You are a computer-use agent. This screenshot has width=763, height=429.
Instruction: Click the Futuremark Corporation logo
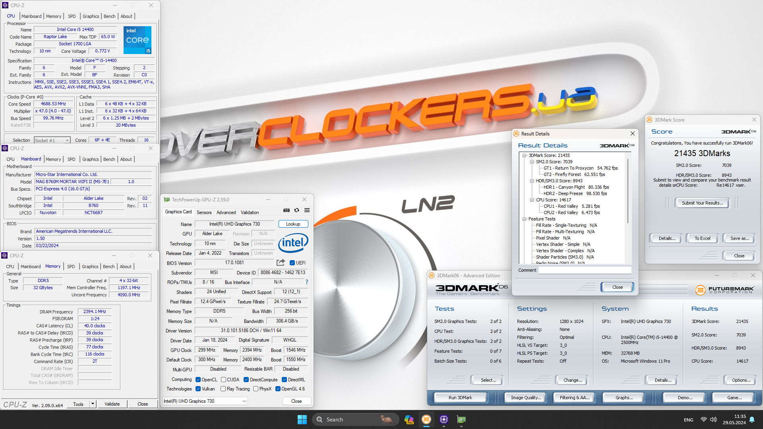click(x=725, y=290)
